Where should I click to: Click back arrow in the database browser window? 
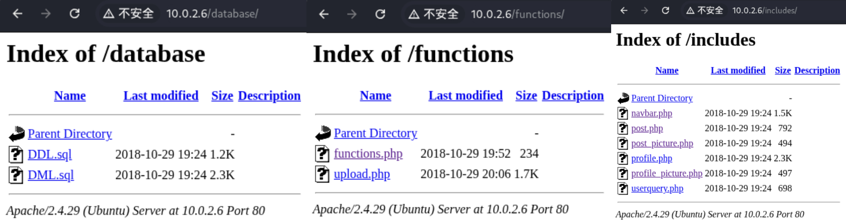17,14
